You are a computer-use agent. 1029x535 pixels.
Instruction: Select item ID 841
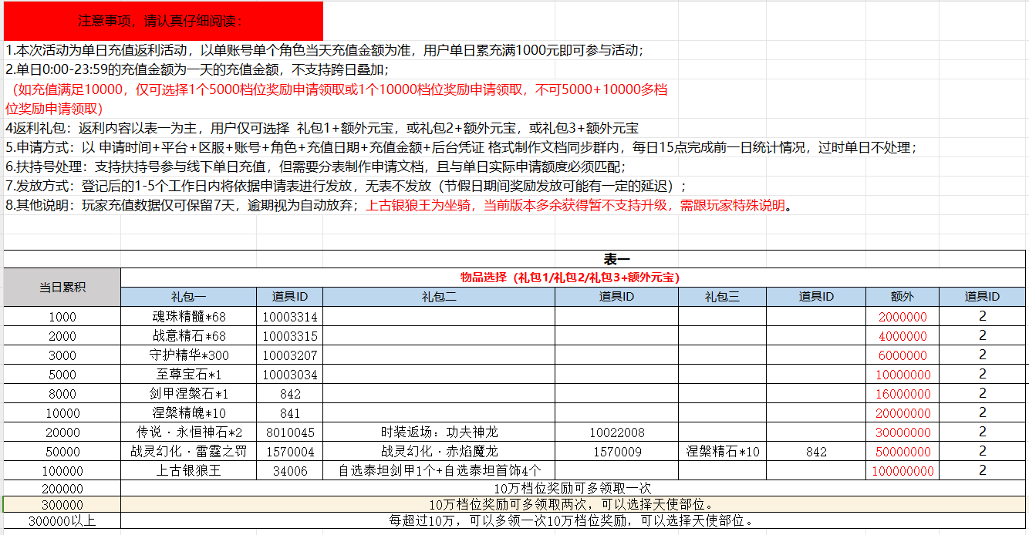tap(290, 412)
